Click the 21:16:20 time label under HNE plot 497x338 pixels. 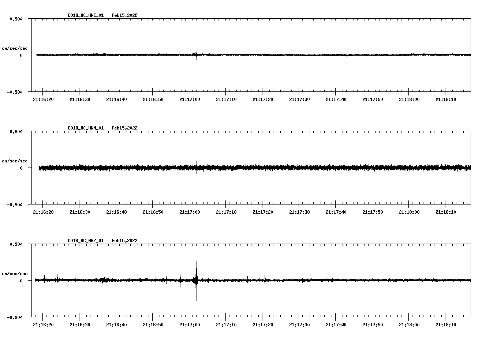click(x=43, y=99)
